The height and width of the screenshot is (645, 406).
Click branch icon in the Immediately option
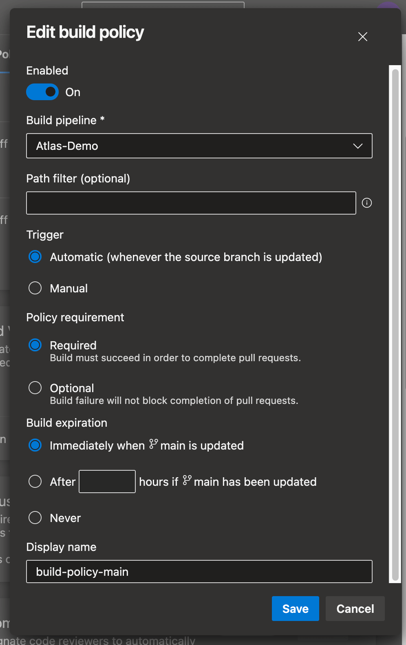153,444
